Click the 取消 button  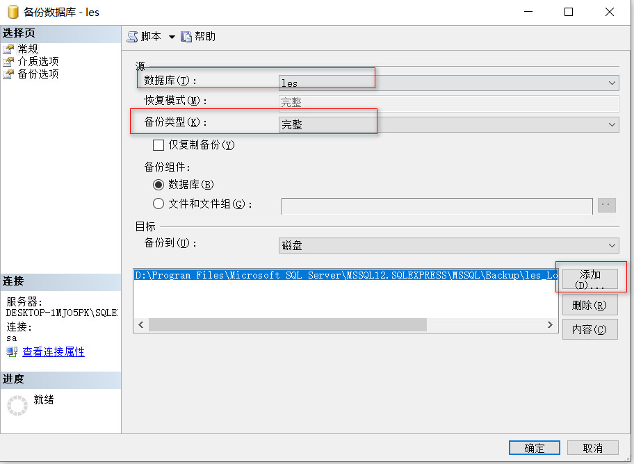tap(593, 448)
